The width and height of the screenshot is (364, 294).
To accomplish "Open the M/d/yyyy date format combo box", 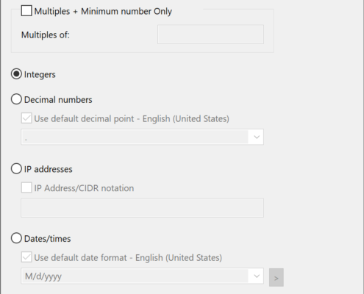I will click(x=142, y=276).
